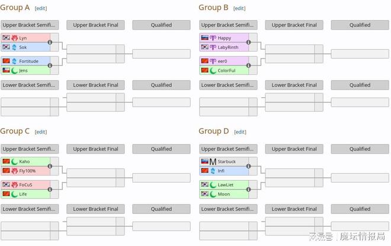Click edit link next to Group B

click(239, 8)
